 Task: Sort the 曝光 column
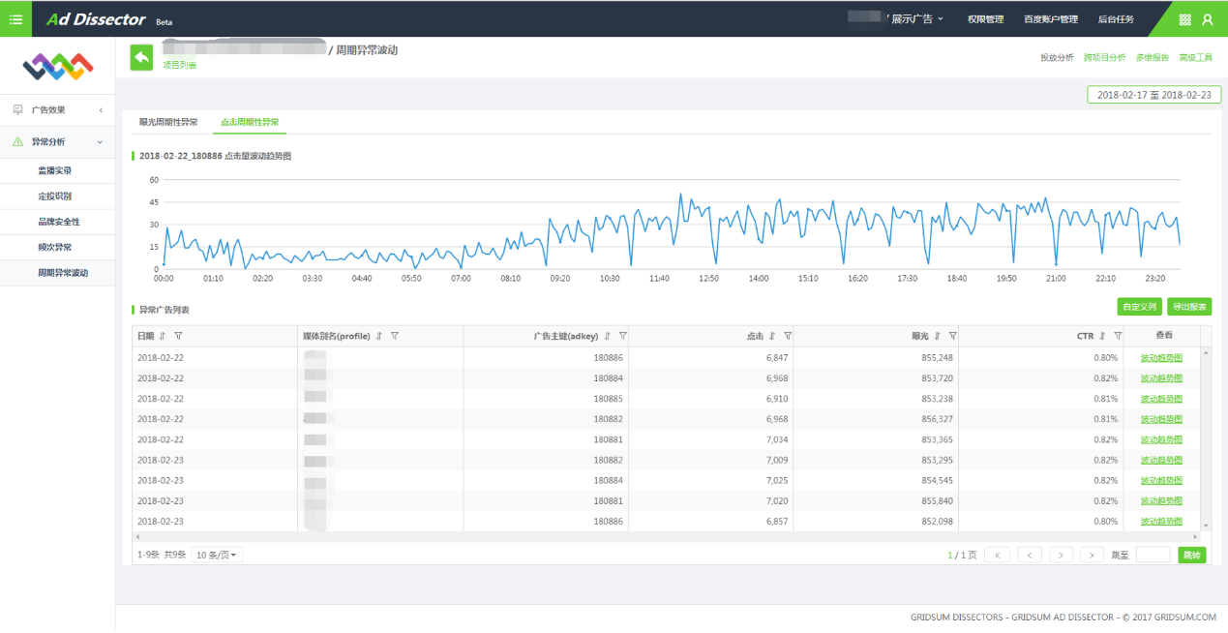[938, 336]
